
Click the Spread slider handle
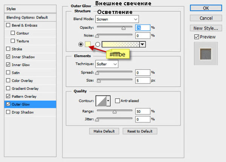click(97, 73)
